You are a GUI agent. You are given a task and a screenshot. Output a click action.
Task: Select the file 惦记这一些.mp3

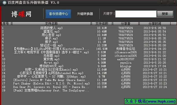tap(51, 45)
